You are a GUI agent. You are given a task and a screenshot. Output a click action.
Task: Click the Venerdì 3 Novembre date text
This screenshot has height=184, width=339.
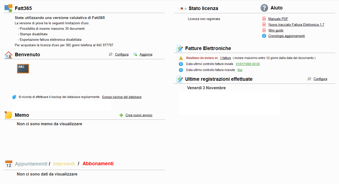click(206, 88)
